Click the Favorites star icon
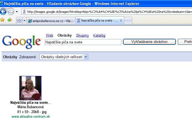 click(x=2, y=20)
